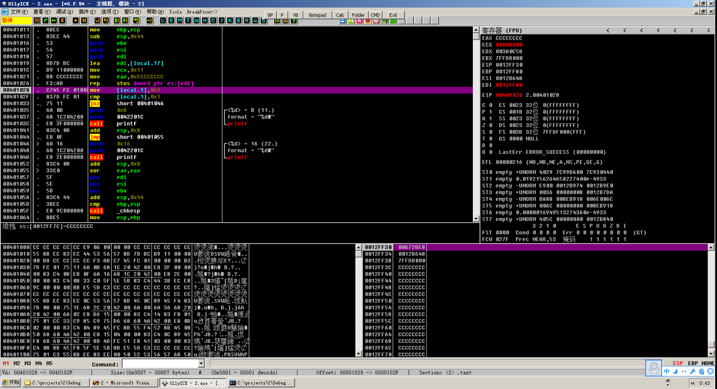Image resolution: width=717 pixels, height=389 pixels.
Task: Click the CMD button
Action: pyautogui.click(x=375, y=15)
